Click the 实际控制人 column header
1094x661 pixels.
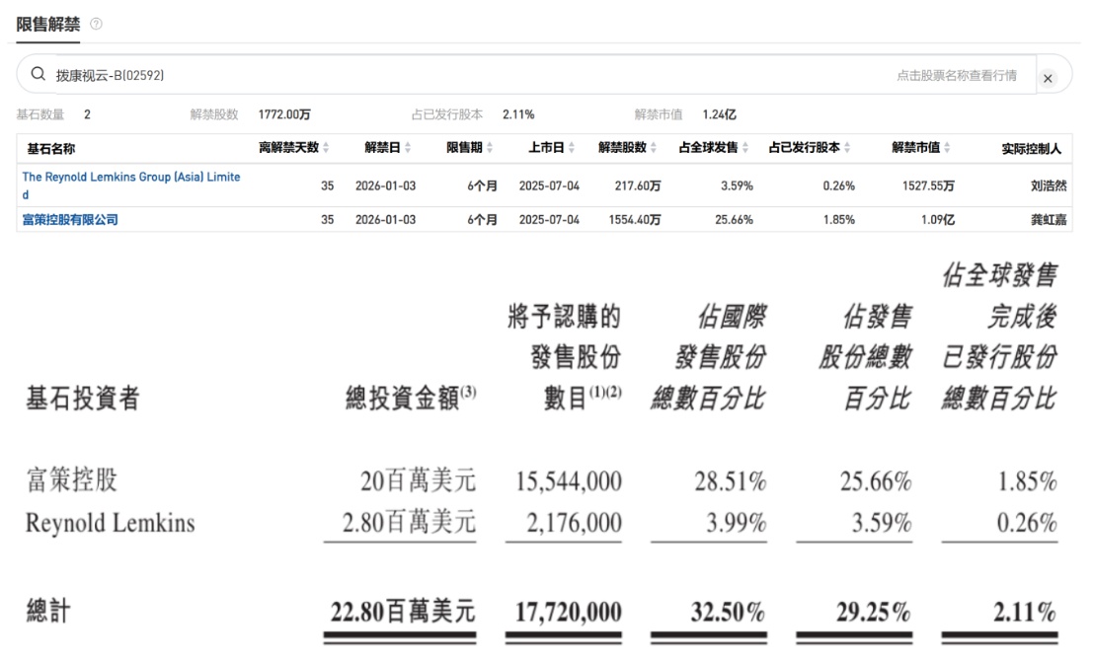(x=1031, y=149)
